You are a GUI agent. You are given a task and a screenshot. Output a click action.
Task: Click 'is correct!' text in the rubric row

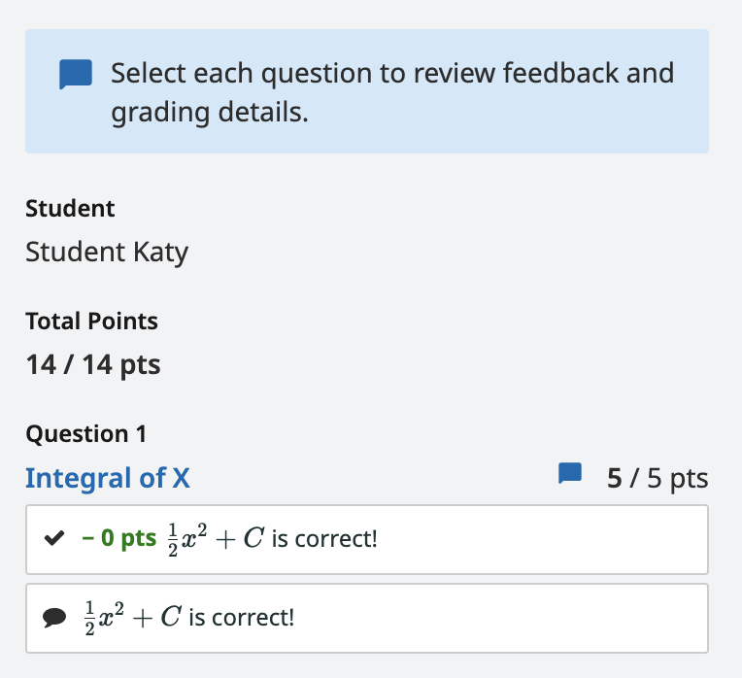click(x=324, y=539)
